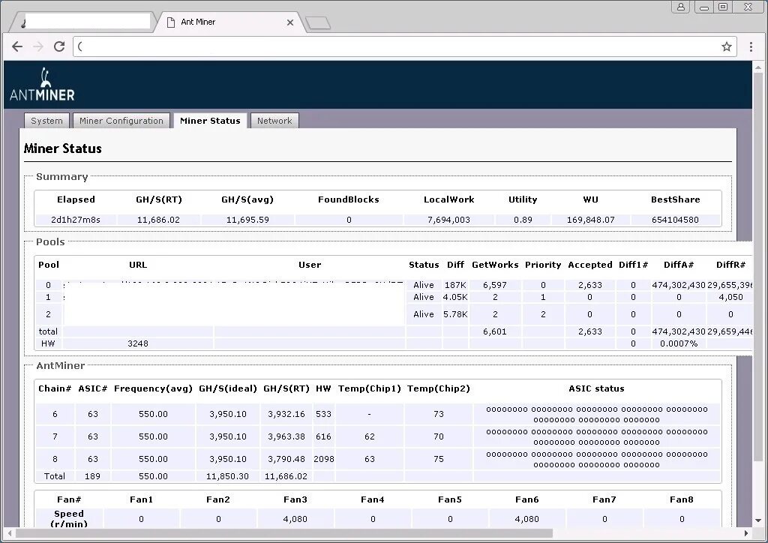Click chain 7 Temp(Chip1) value 62

(369, 436)
